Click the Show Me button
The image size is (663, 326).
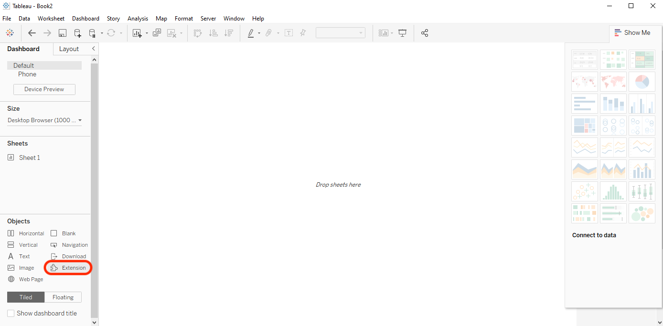tap(632, 33)
